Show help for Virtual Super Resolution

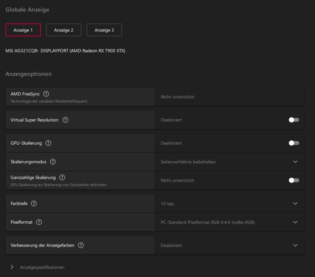65,120
